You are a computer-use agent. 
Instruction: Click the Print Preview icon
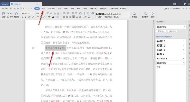(21, 8)
